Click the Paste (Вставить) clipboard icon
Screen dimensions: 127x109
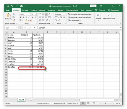(9, 15)
